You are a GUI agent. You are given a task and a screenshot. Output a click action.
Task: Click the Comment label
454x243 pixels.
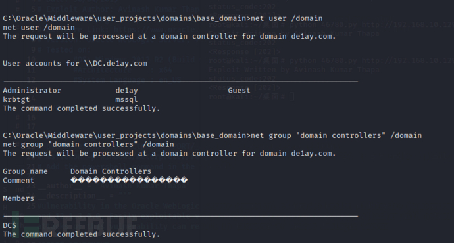tap(18, 181)
